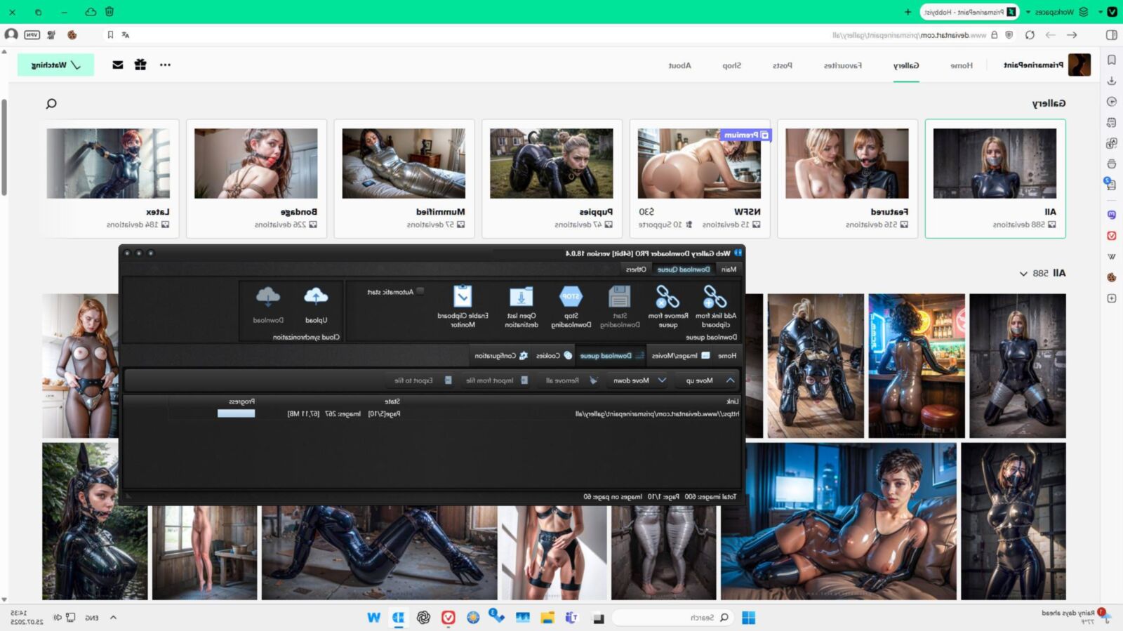
Task: Open the Workspaces dropdown
Action: coord(1061,12)
